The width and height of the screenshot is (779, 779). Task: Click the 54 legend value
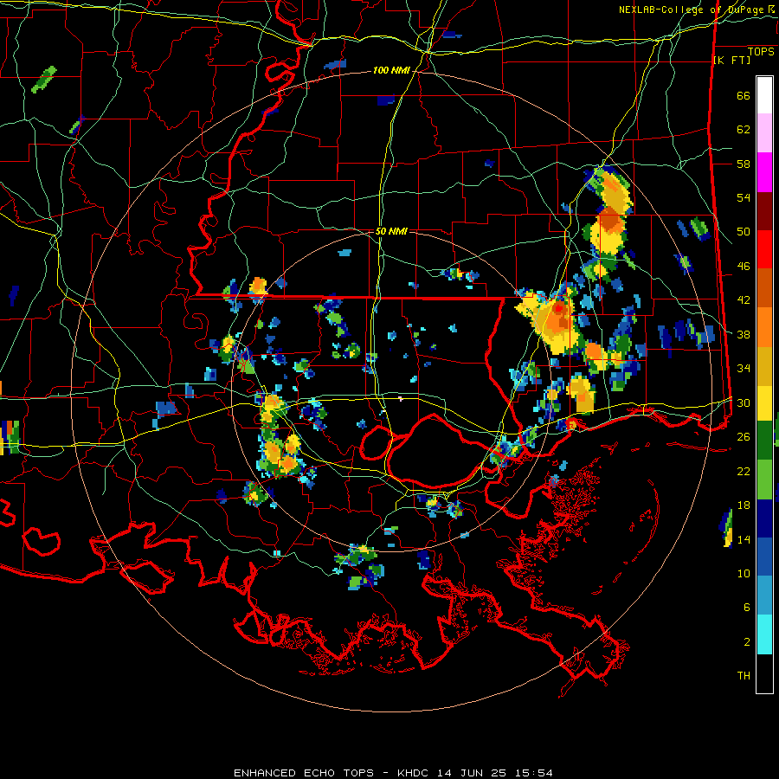point(744,197)
